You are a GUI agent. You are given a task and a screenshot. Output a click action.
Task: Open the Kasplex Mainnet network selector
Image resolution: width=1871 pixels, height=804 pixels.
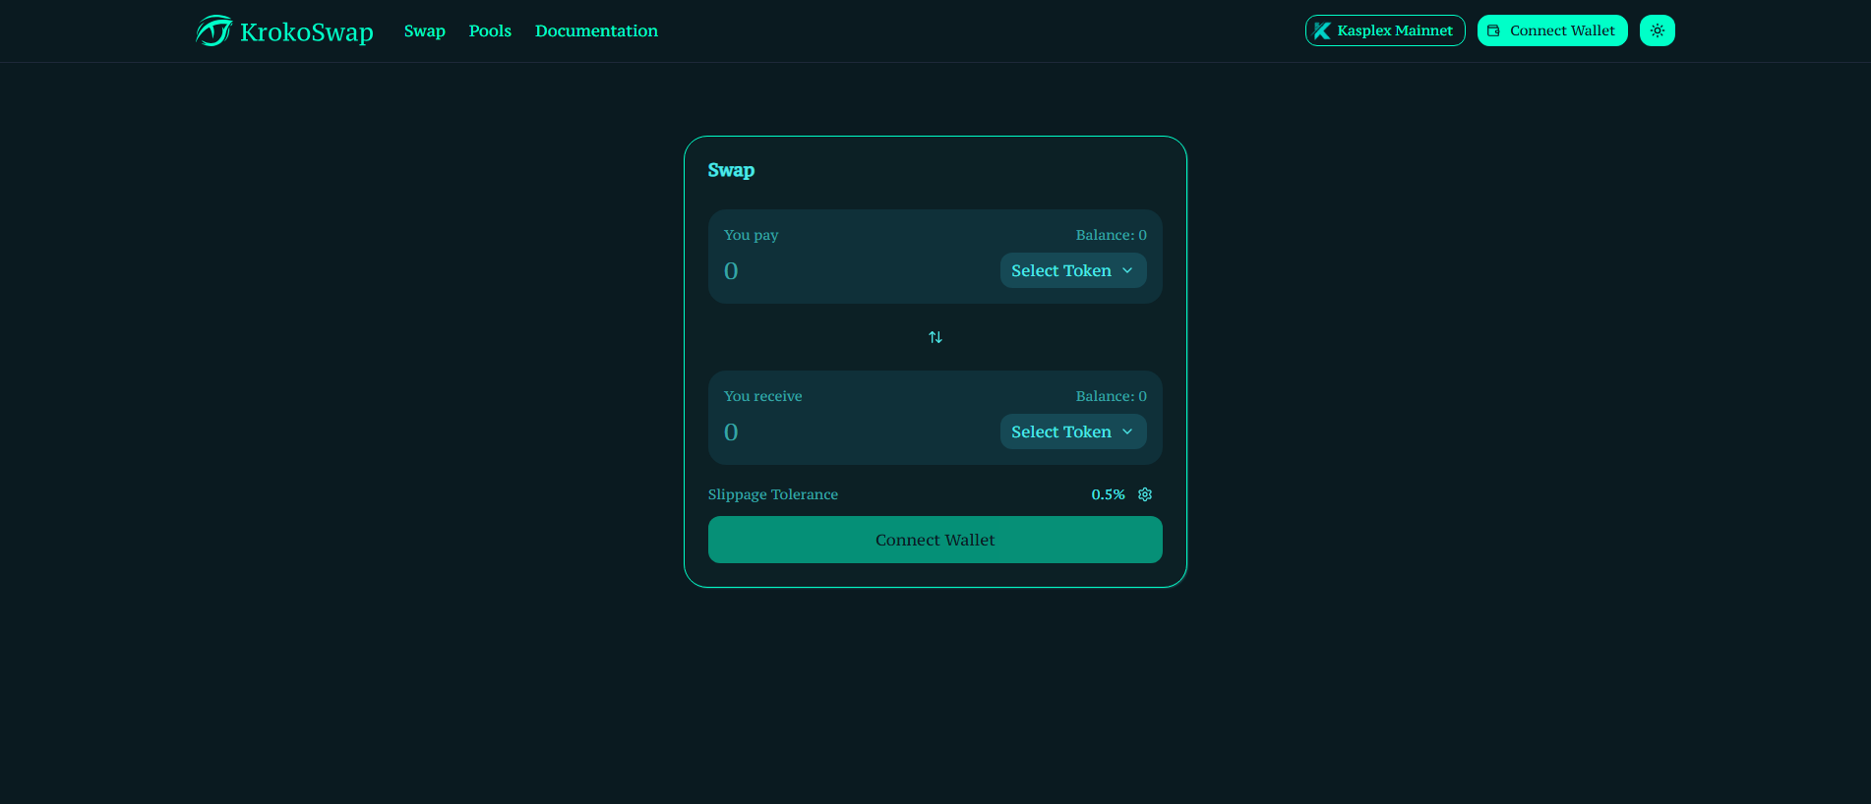point(1385,30)
